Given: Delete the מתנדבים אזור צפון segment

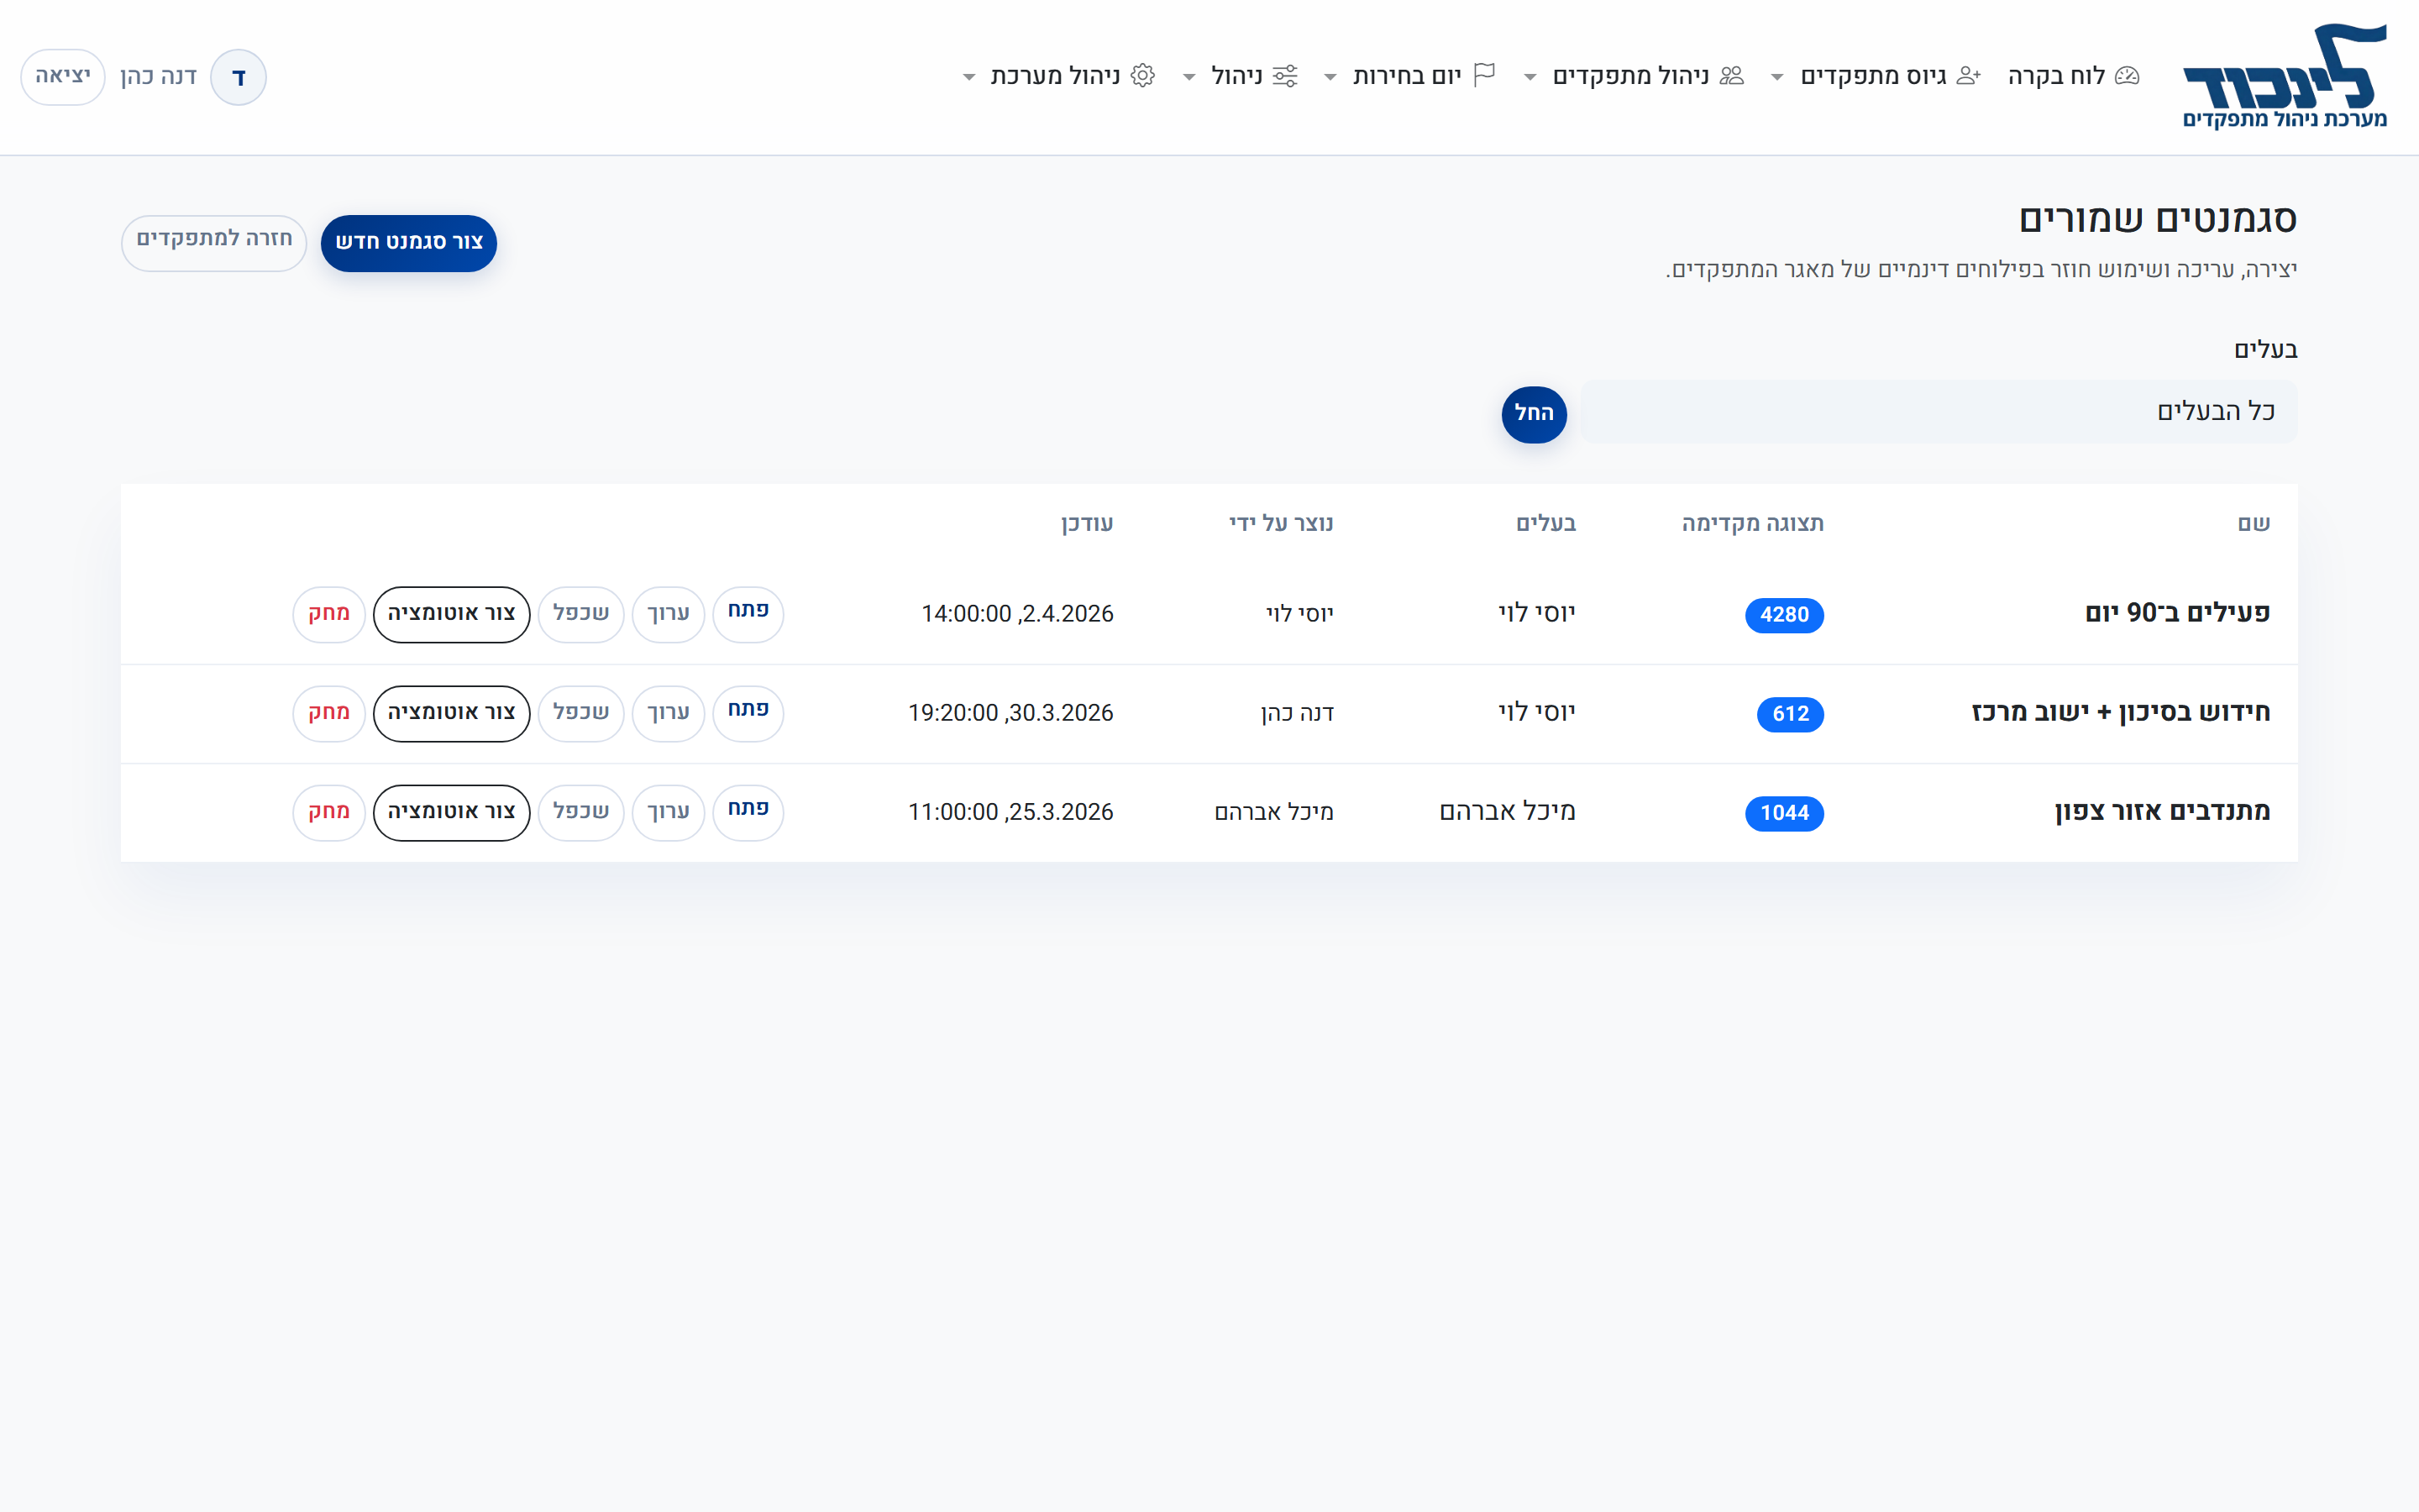Looking at the screenshot, I should click(329, 812).
